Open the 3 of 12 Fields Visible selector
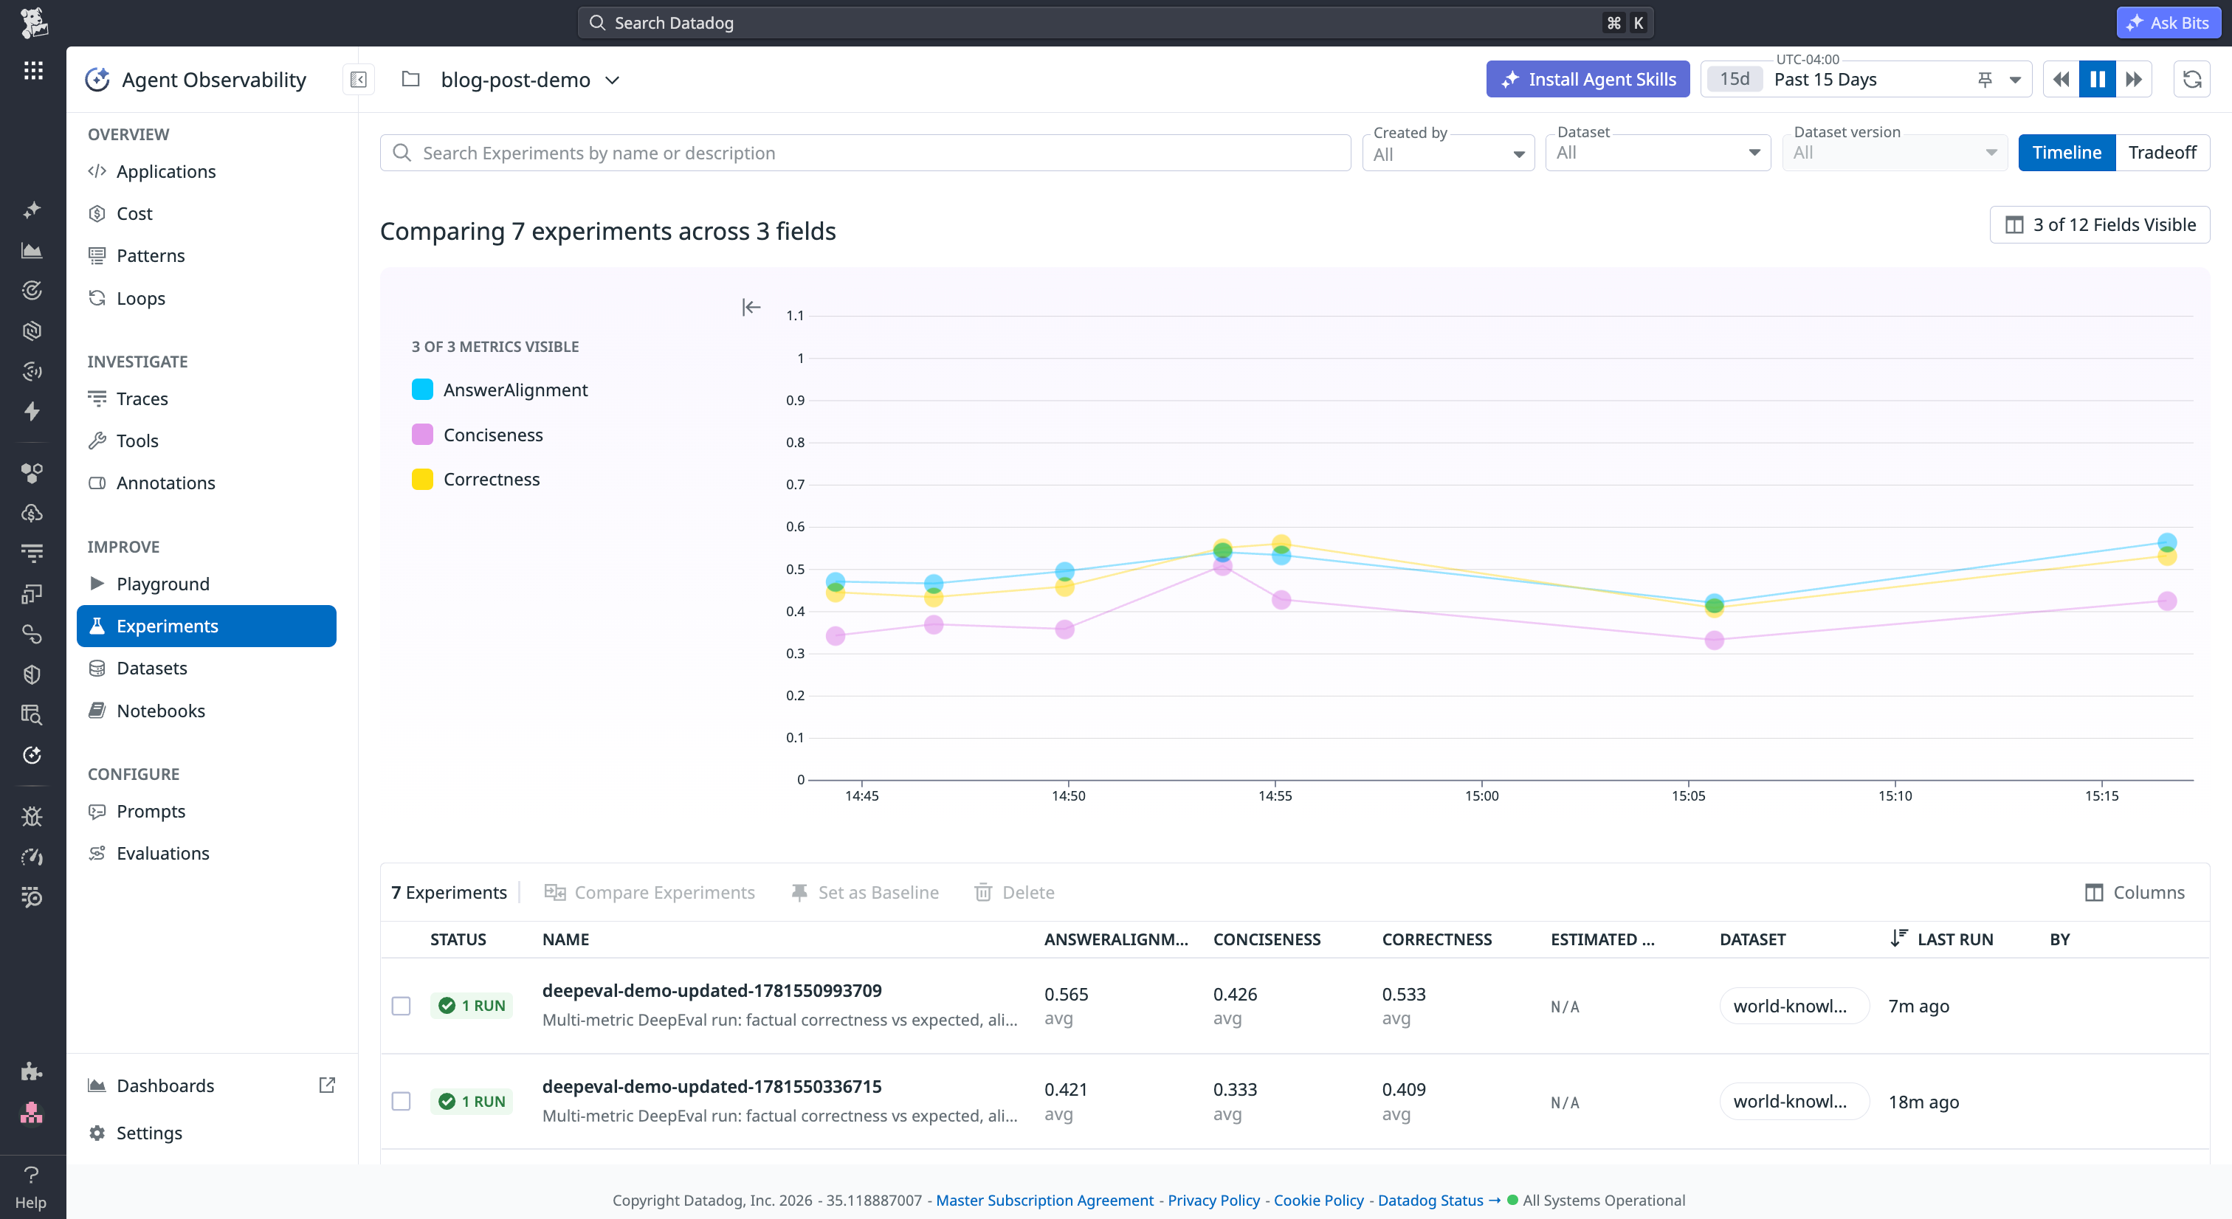 point(2099,225)
